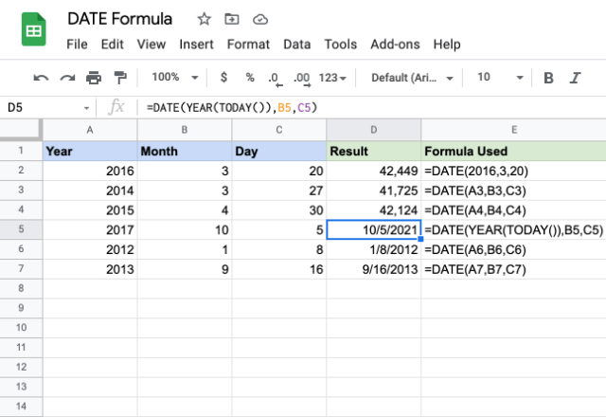Select column E header

pyautogui.click(x=513, y=130)
